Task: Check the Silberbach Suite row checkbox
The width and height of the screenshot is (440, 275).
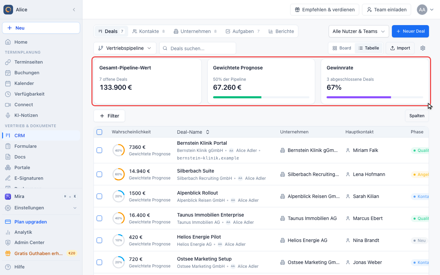Action: pyautogui.click(x=99, y=174)
